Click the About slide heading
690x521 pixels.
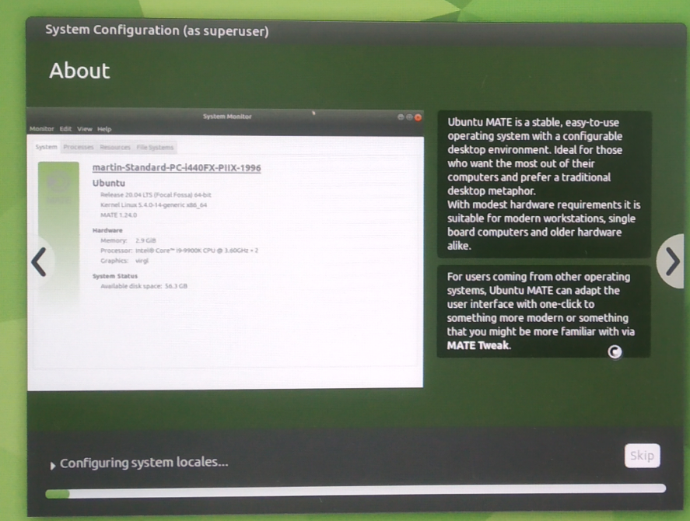pyautogui.click(x=79, y=71)
